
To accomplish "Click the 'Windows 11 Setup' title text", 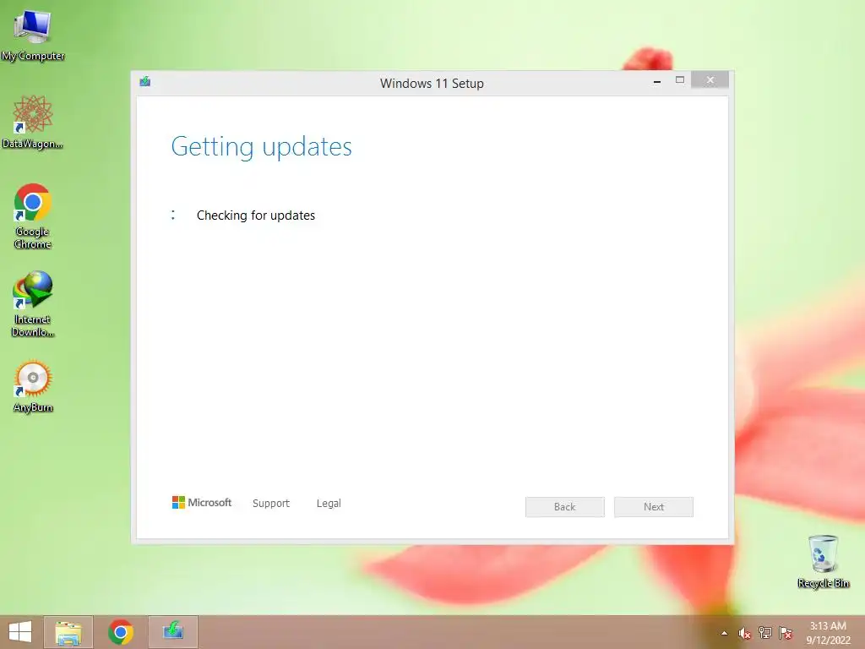I will tap(432, 84).
